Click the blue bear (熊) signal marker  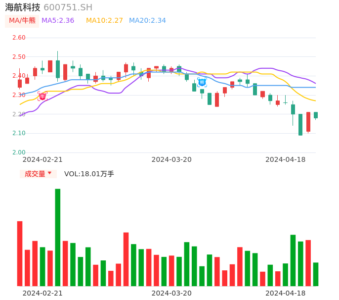point(202,82)
